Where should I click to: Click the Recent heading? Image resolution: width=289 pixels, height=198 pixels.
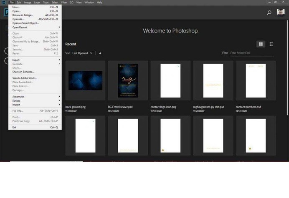71,44
